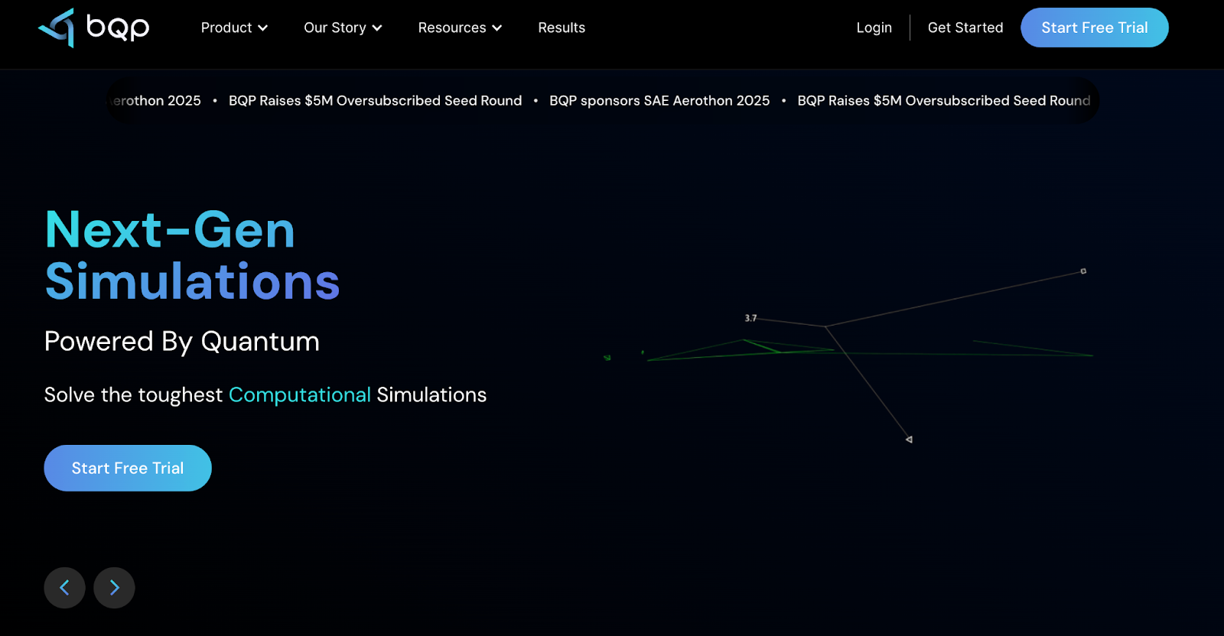Click the highlighted word 'Computational'
The width and height of the screenshot is (1224, 636).
300,395
